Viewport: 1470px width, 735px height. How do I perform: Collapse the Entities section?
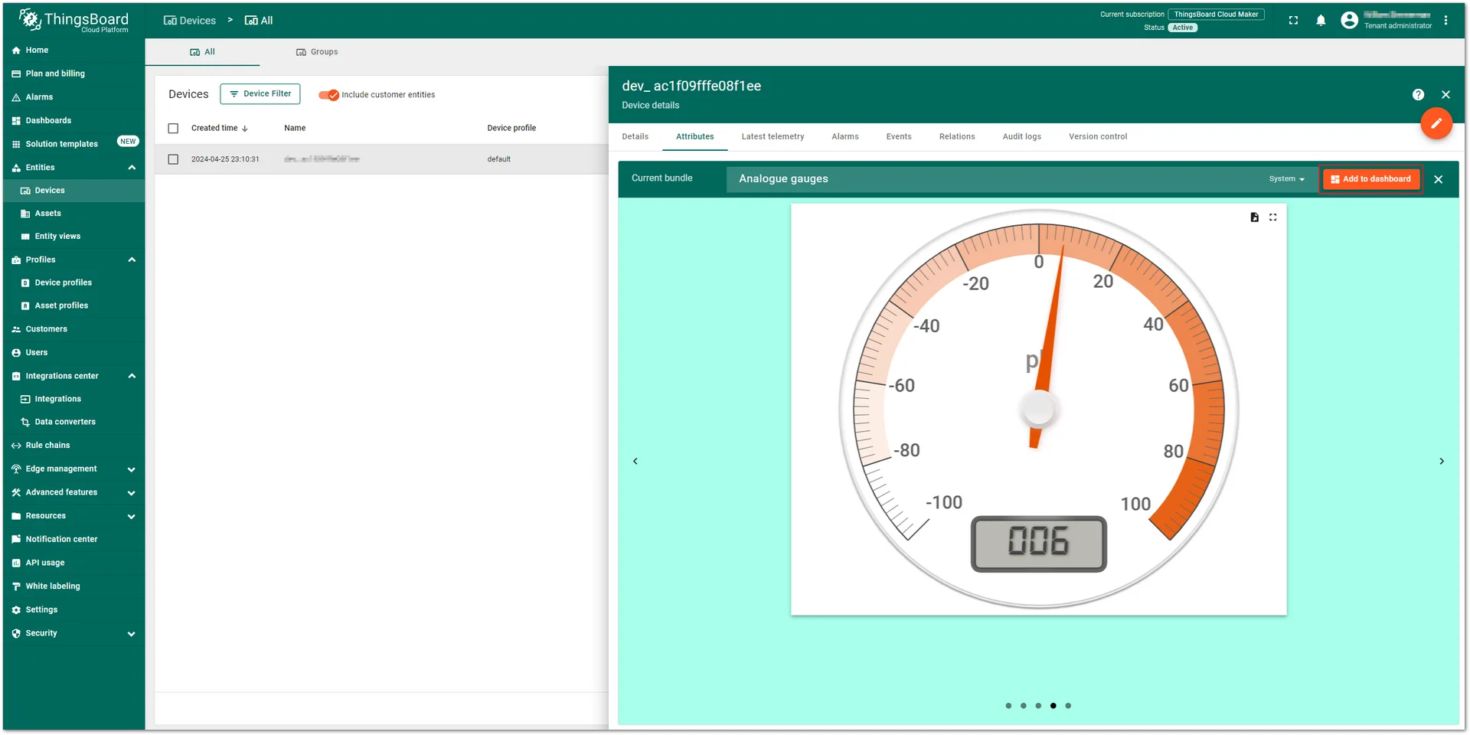(132, 168)
